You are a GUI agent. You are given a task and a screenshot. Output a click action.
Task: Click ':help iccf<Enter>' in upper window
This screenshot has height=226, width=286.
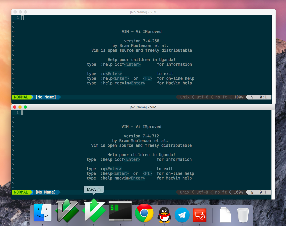pos(121,64)
